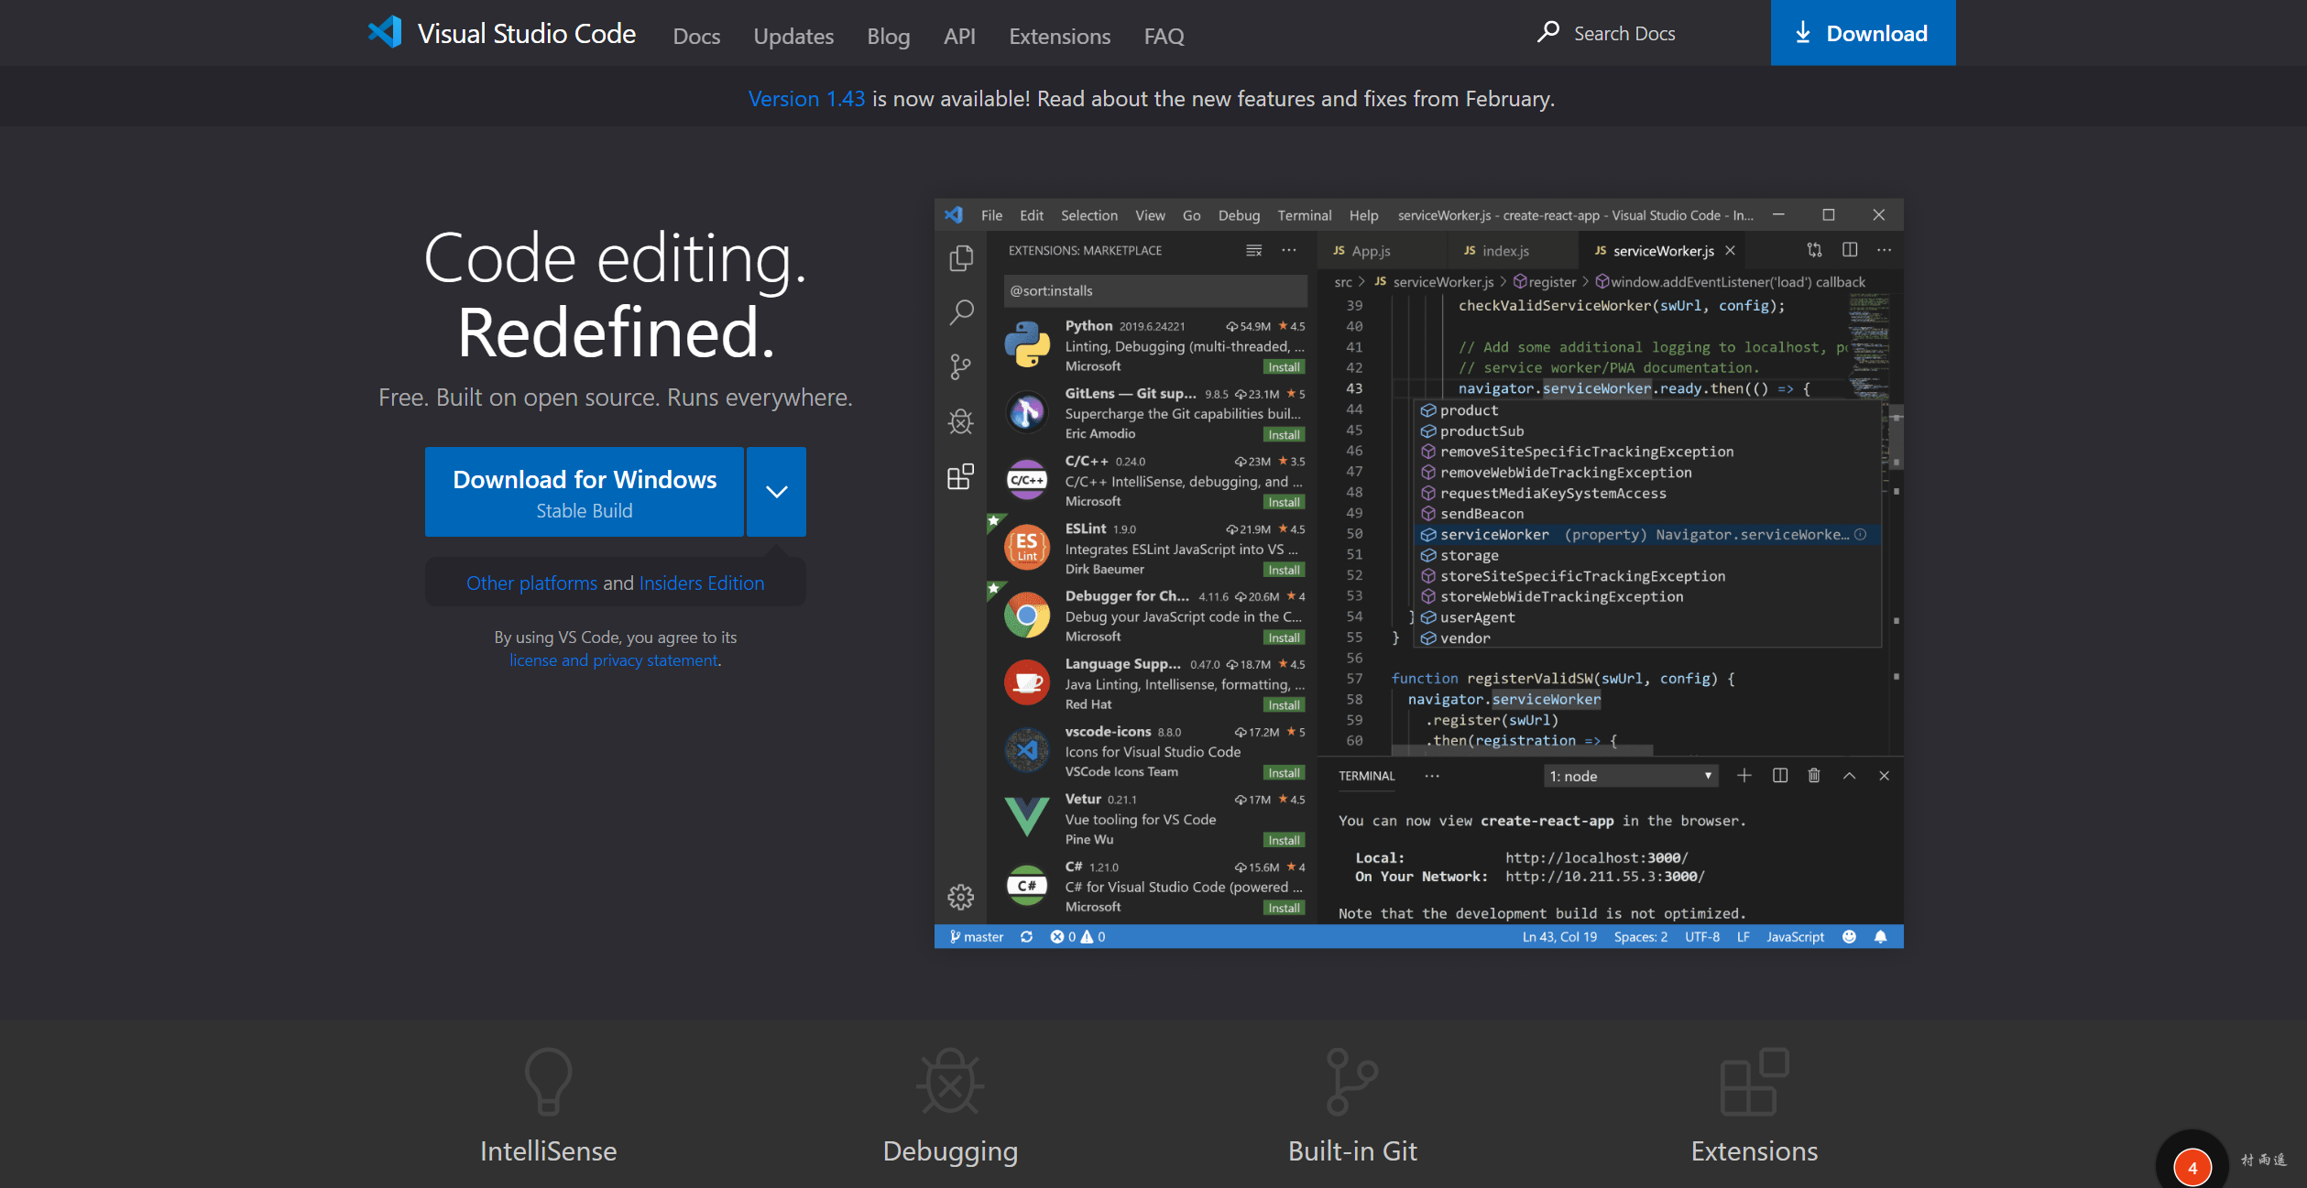Go to the Extensions page in navbar
This screenshot has width=2307, height=1188.
tap(1059, 37)
